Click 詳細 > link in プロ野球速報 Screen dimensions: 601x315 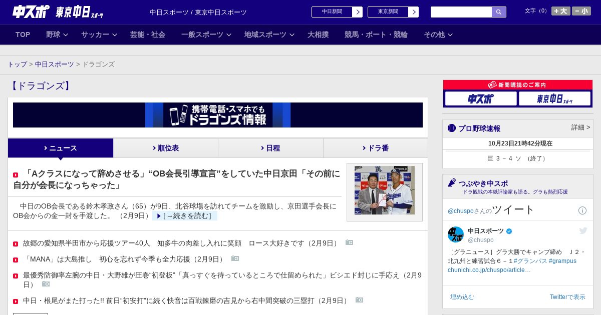[581, 127]
